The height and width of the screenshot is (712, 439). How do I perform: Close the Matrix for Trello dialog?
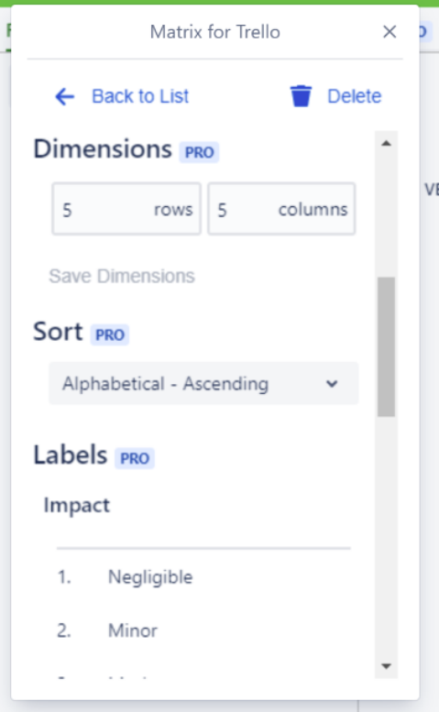390,32
